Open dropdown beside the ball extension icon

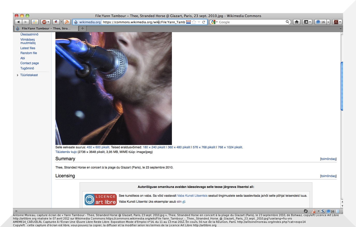[61, 22]
